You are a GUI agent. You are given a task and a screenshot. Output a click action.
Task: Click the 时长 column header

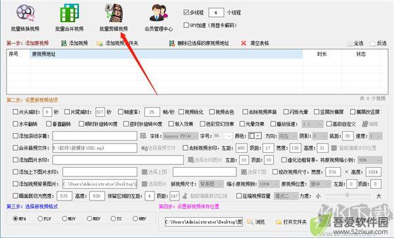coord(322,54)
